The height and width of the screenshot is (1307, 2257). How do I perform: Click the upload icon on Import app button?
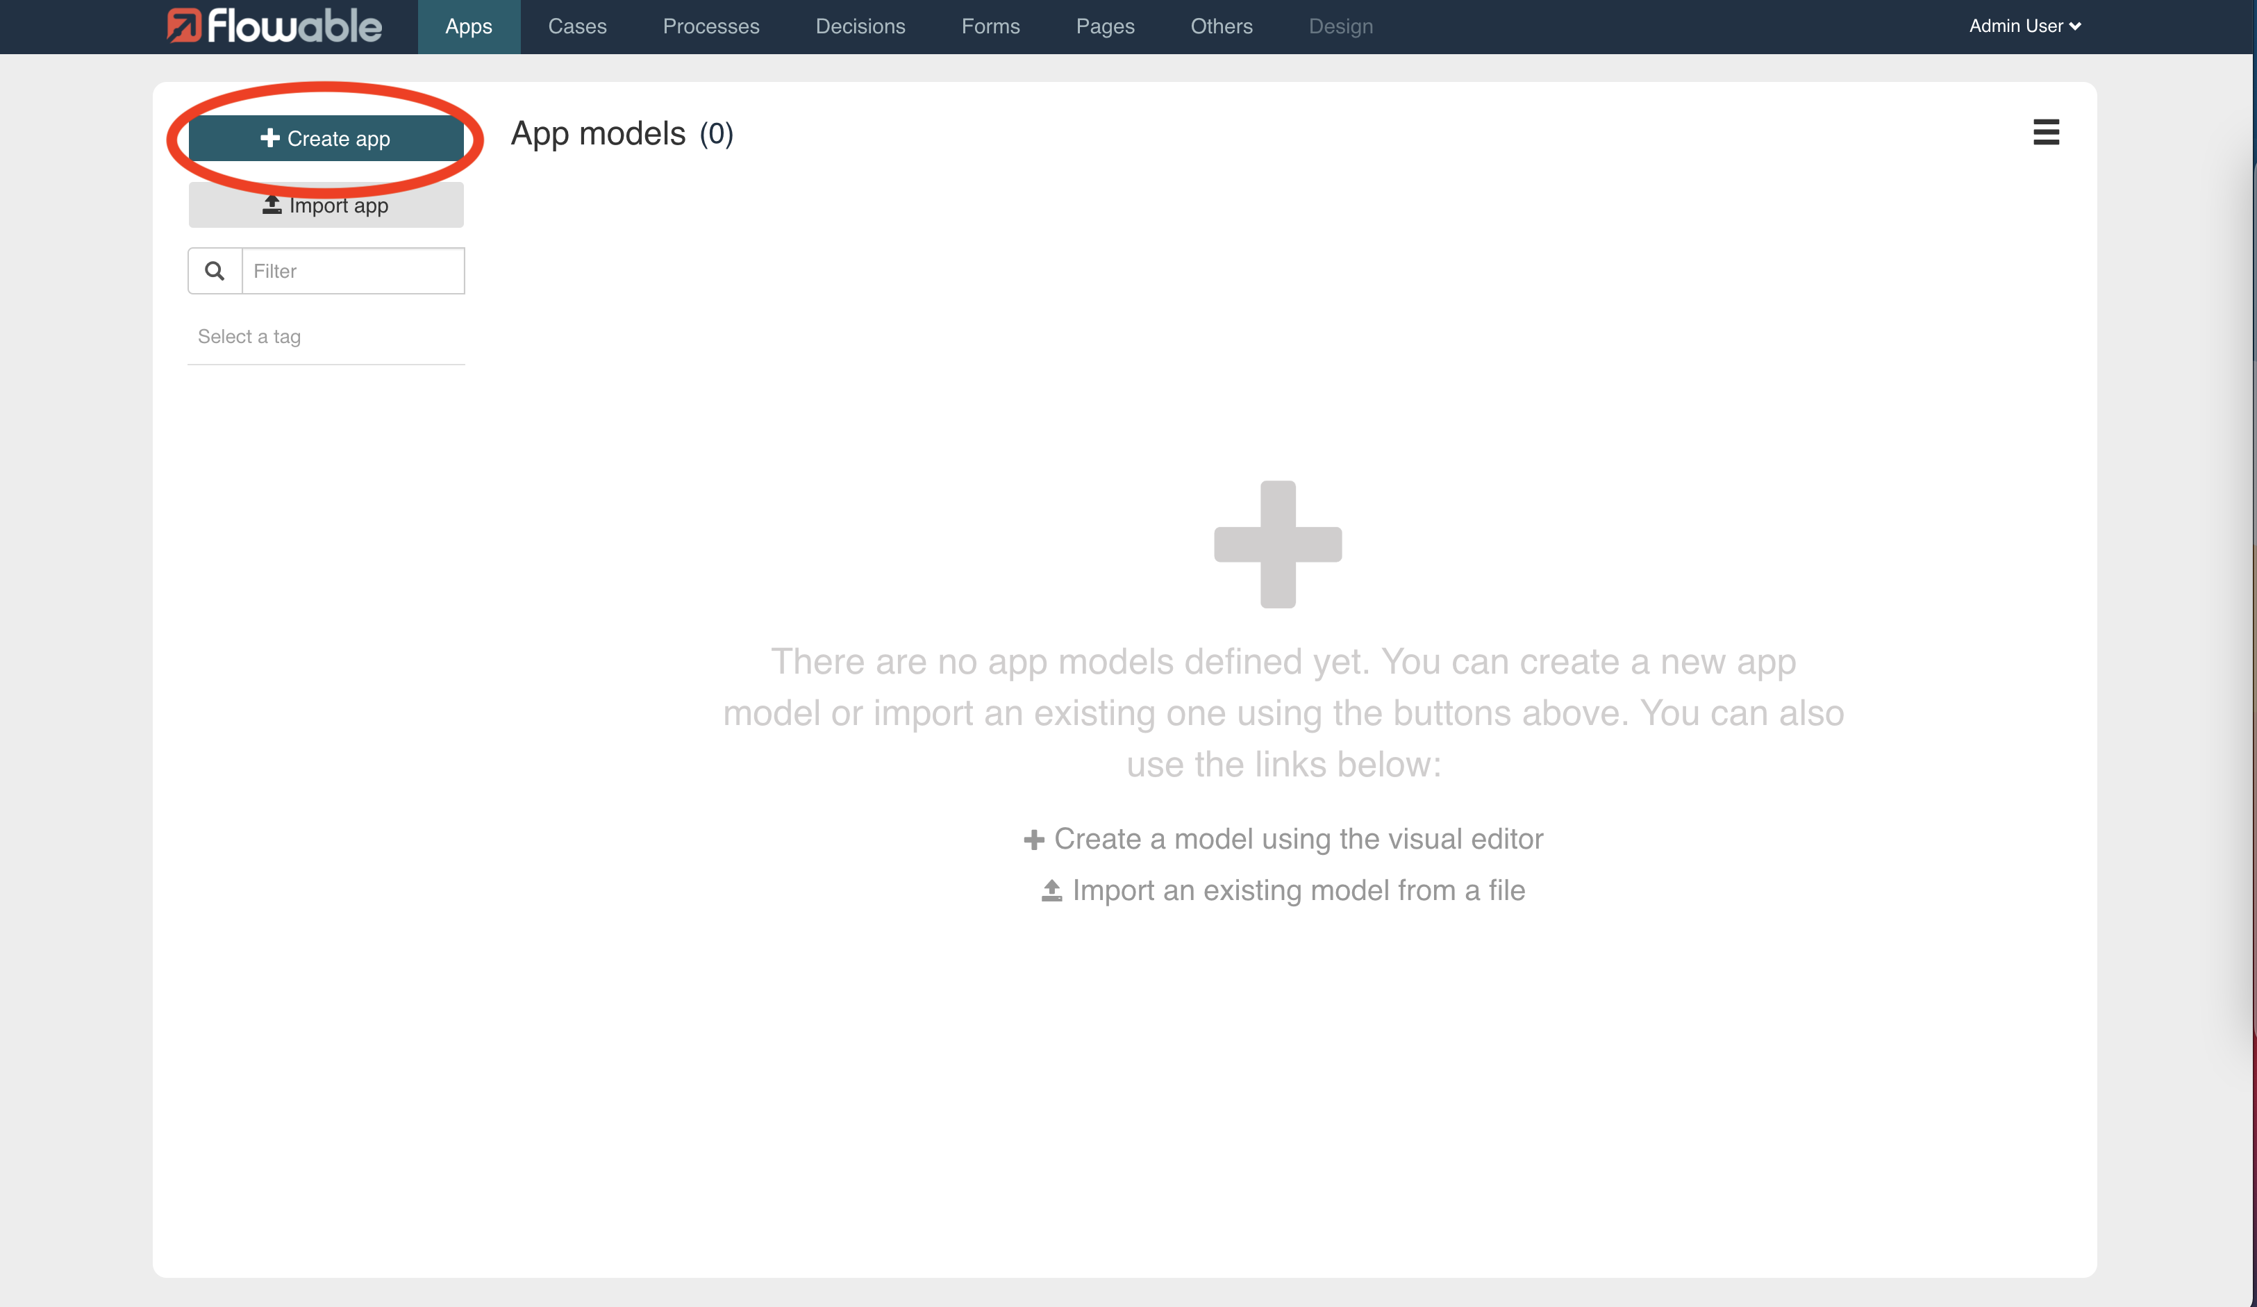[x=272, y=204]
